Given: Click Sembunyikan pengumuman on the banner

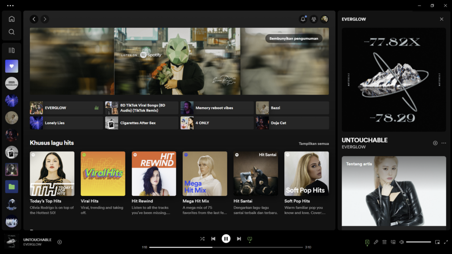Looking at the screenshot, I should click(295, 38).
